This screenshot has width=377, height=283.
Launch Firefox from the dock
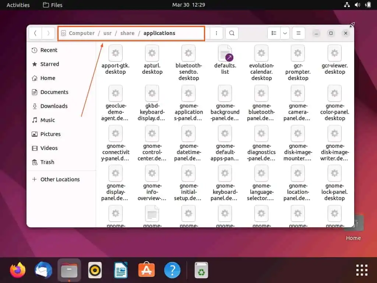pyautogui.click(x=18, y=270)
